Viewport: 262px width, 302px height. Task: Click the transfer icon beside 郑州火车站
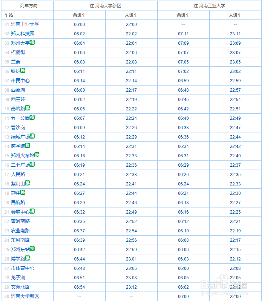[37, 155]
